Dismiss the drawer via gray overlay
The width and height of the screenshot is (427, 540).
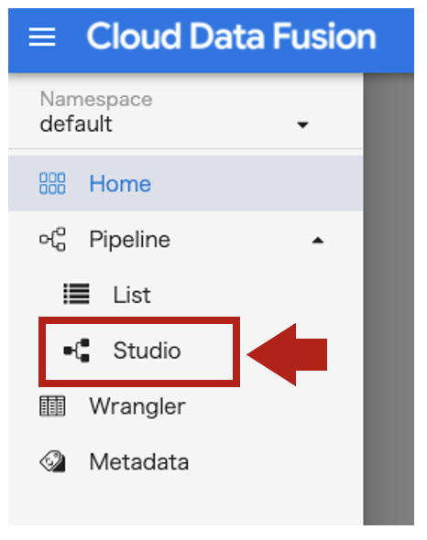[389, 299]
